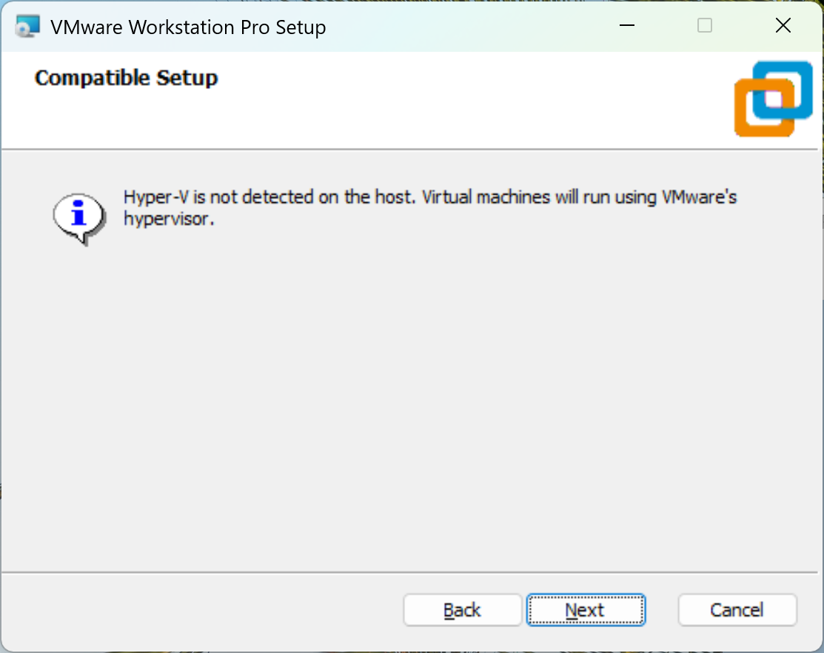Click the greyed-out maximize button
Screen dimensions: 824x653
tap(705, 26)
